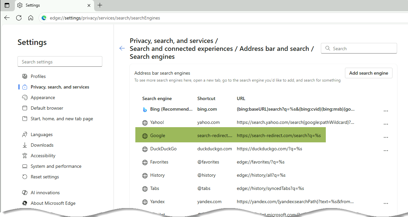This screenshot has height=217, width=408.
Task: Click the globe icon beside History
Action: tap(145, 175)
